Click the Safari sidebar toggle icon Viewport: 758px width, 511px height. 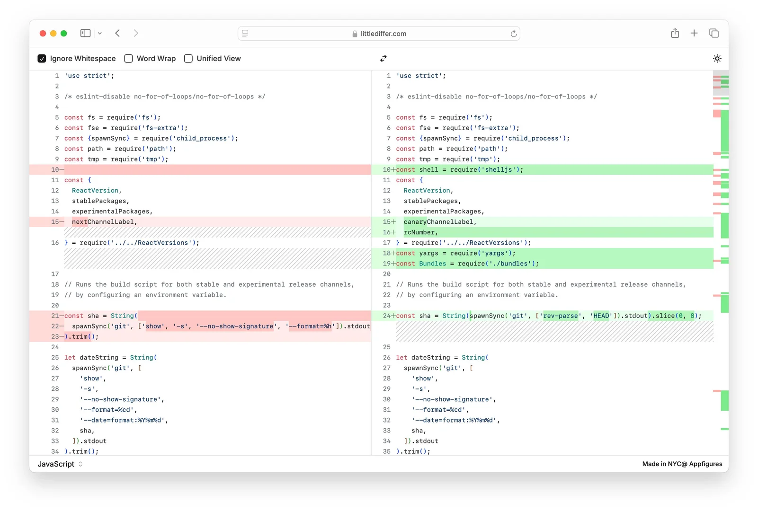(x=86, y=33)
